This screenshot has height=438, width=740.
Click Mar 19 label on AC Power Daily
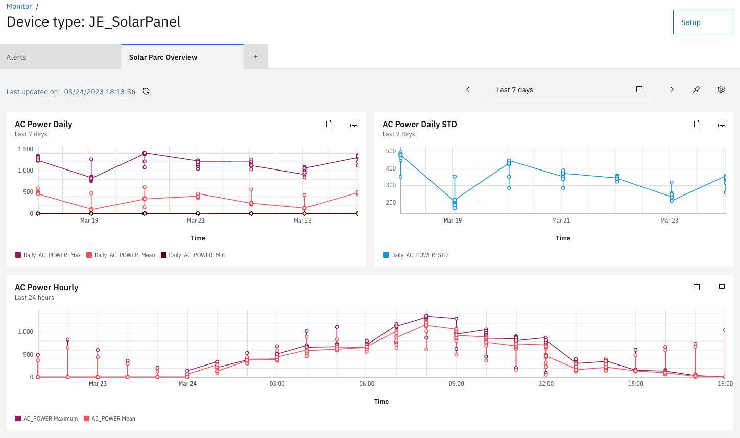[89, 221]
